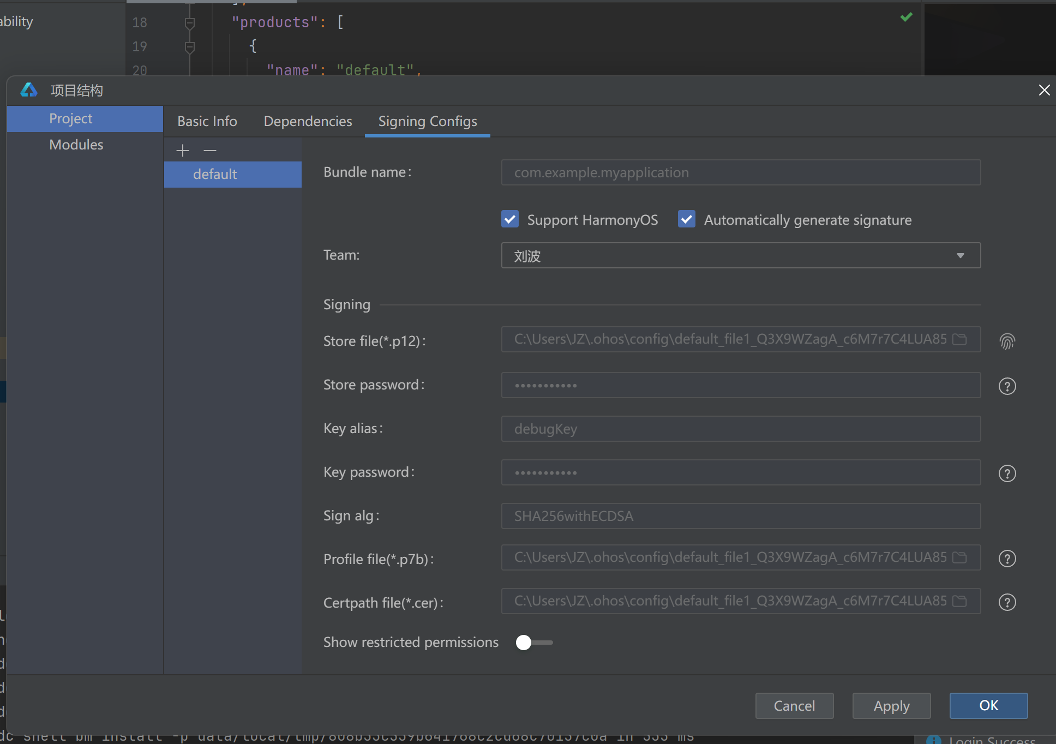Viewport: 1056px width, 744px height.
Task: Click the Store password field
Action: point(741,385)
